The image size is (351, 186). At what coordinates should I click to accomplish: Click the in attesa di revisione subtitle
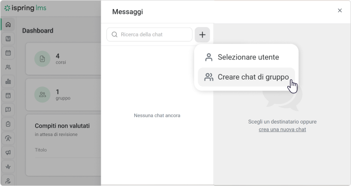56,134
